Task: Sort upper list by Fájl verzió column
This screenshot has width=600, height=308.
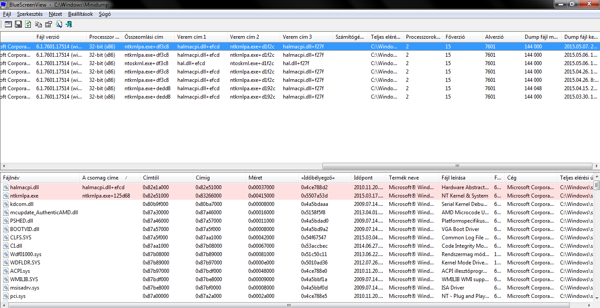Action: [x=60, y=37]
